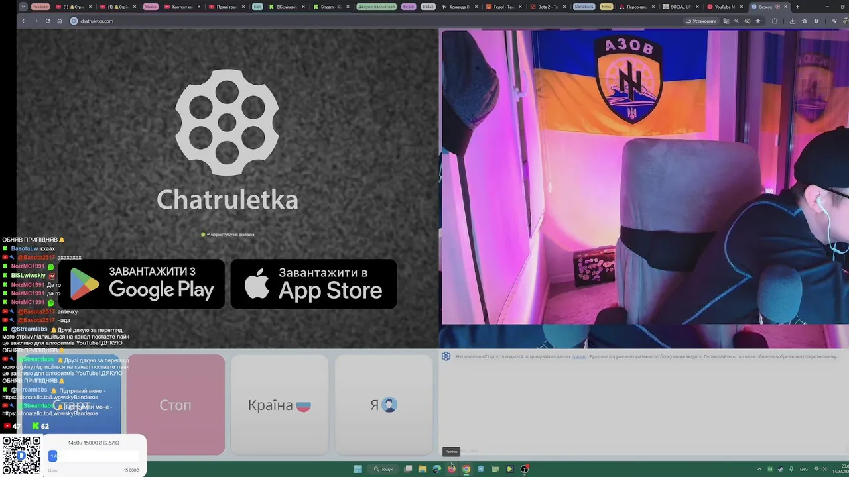This screenshot has height=477, width=849.
Task: Click the Google Play download badge
Action: pos(141,284)
